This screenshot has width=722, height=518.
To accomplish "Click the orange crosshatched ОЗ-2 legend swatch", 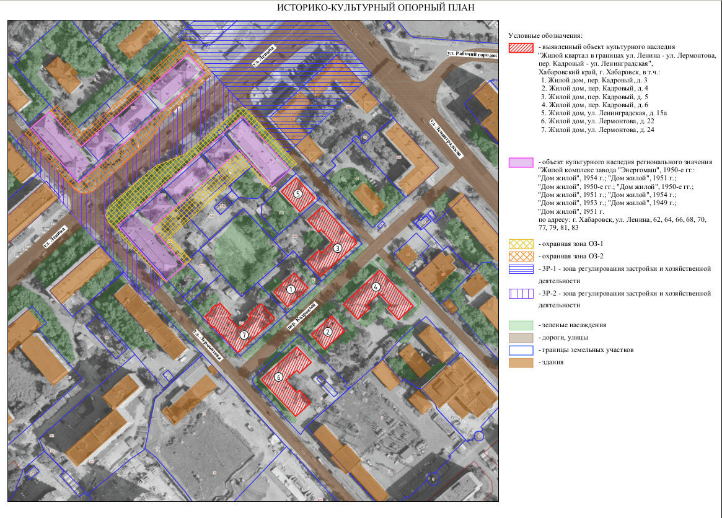I will click(x=521, y=257).
